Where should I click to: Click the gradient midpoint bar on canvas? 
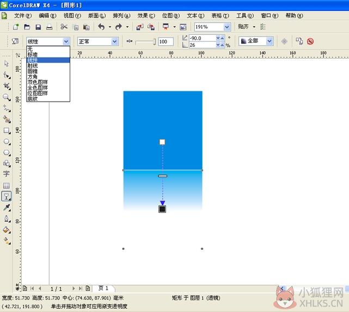pos(163,176)
